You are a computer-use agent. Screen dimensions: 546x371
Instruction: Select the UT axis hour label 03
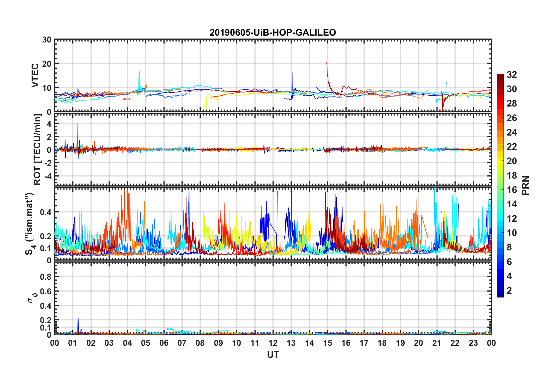(109, 343)
